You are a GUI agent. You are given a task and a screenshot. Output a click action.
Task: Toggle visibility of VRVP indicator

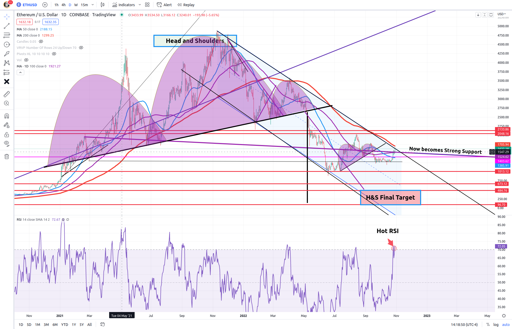click(81, 48)
